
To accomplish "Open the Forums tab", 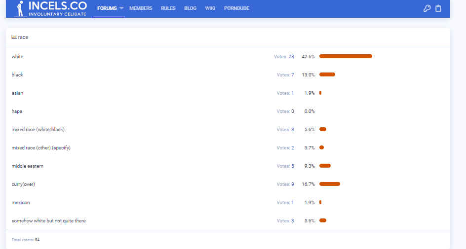I will [107, 8].
